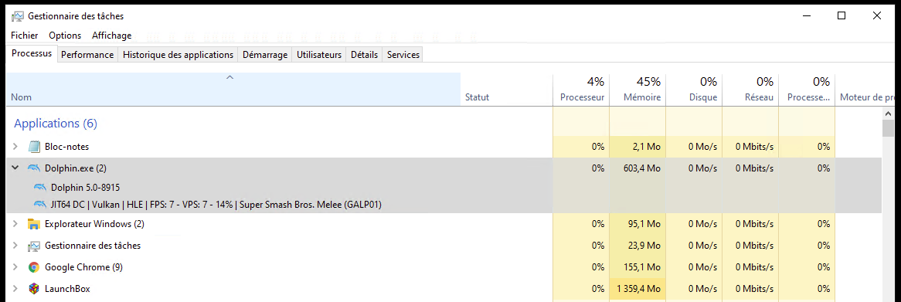
Task: Select the Bloc-notes notepad icon
Action: click(x=34, y=147)
